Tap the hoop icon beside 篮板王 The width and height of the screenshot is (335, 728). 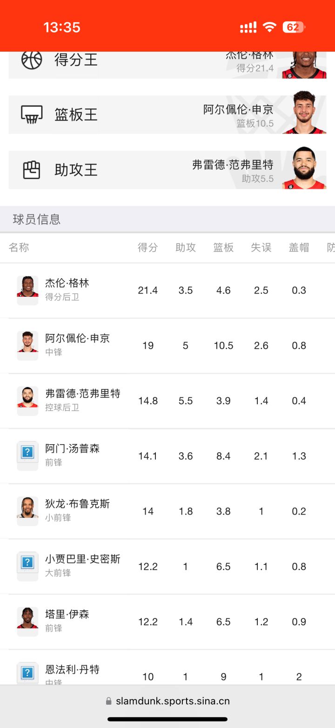click(32, 114)
